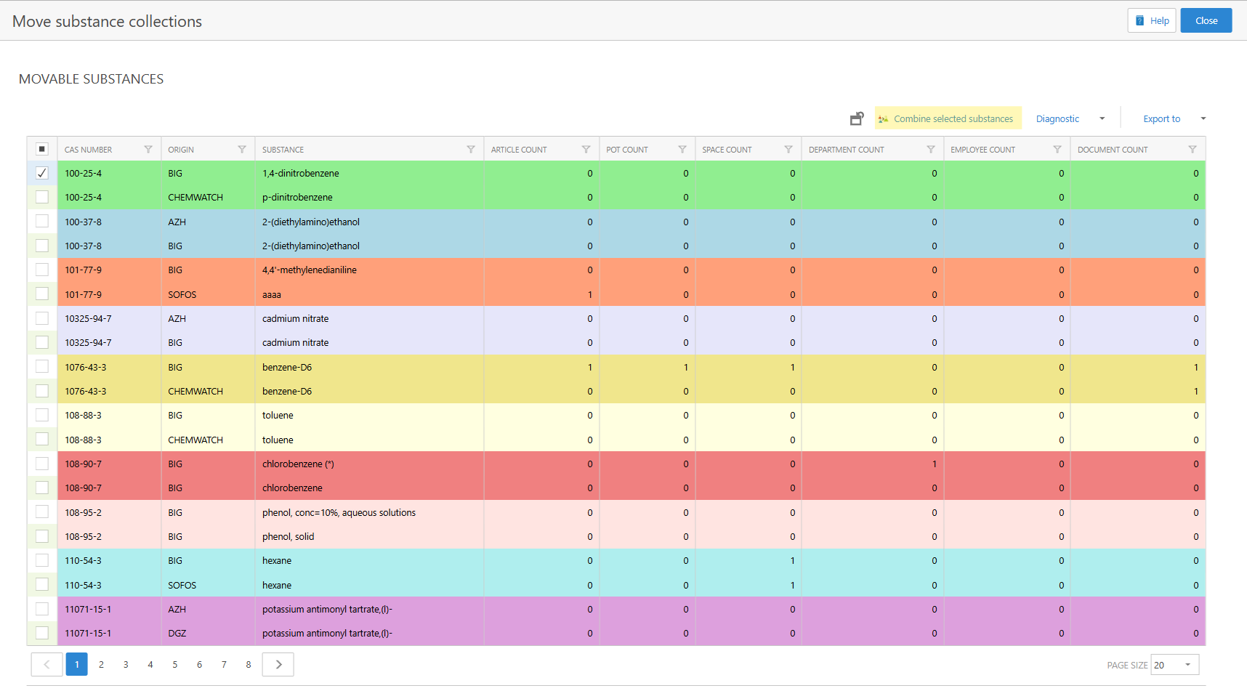Go to page 3 in pagination
Viewport: 1247px width, 691px height.
coord(126,665)
